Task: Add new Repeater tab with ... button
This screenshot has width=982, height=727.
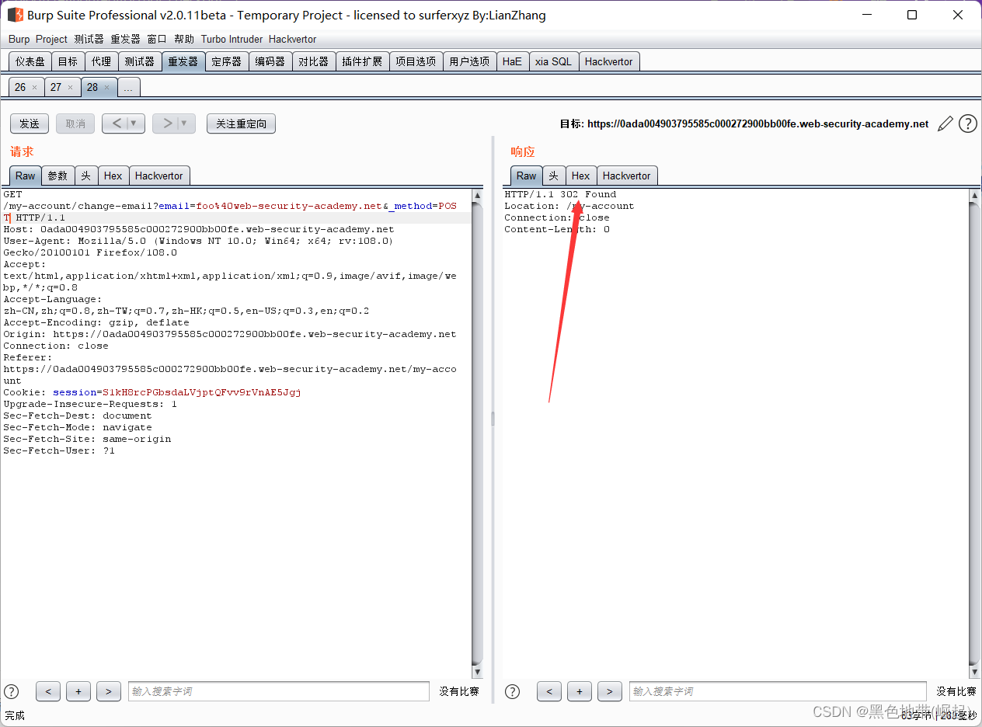Action: click(x=128, y=87)
